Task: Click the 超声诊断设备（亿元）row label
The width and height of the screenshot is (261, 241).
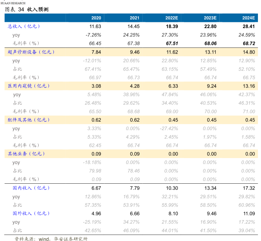Action: pyautogui.click(x=31, y=52)
